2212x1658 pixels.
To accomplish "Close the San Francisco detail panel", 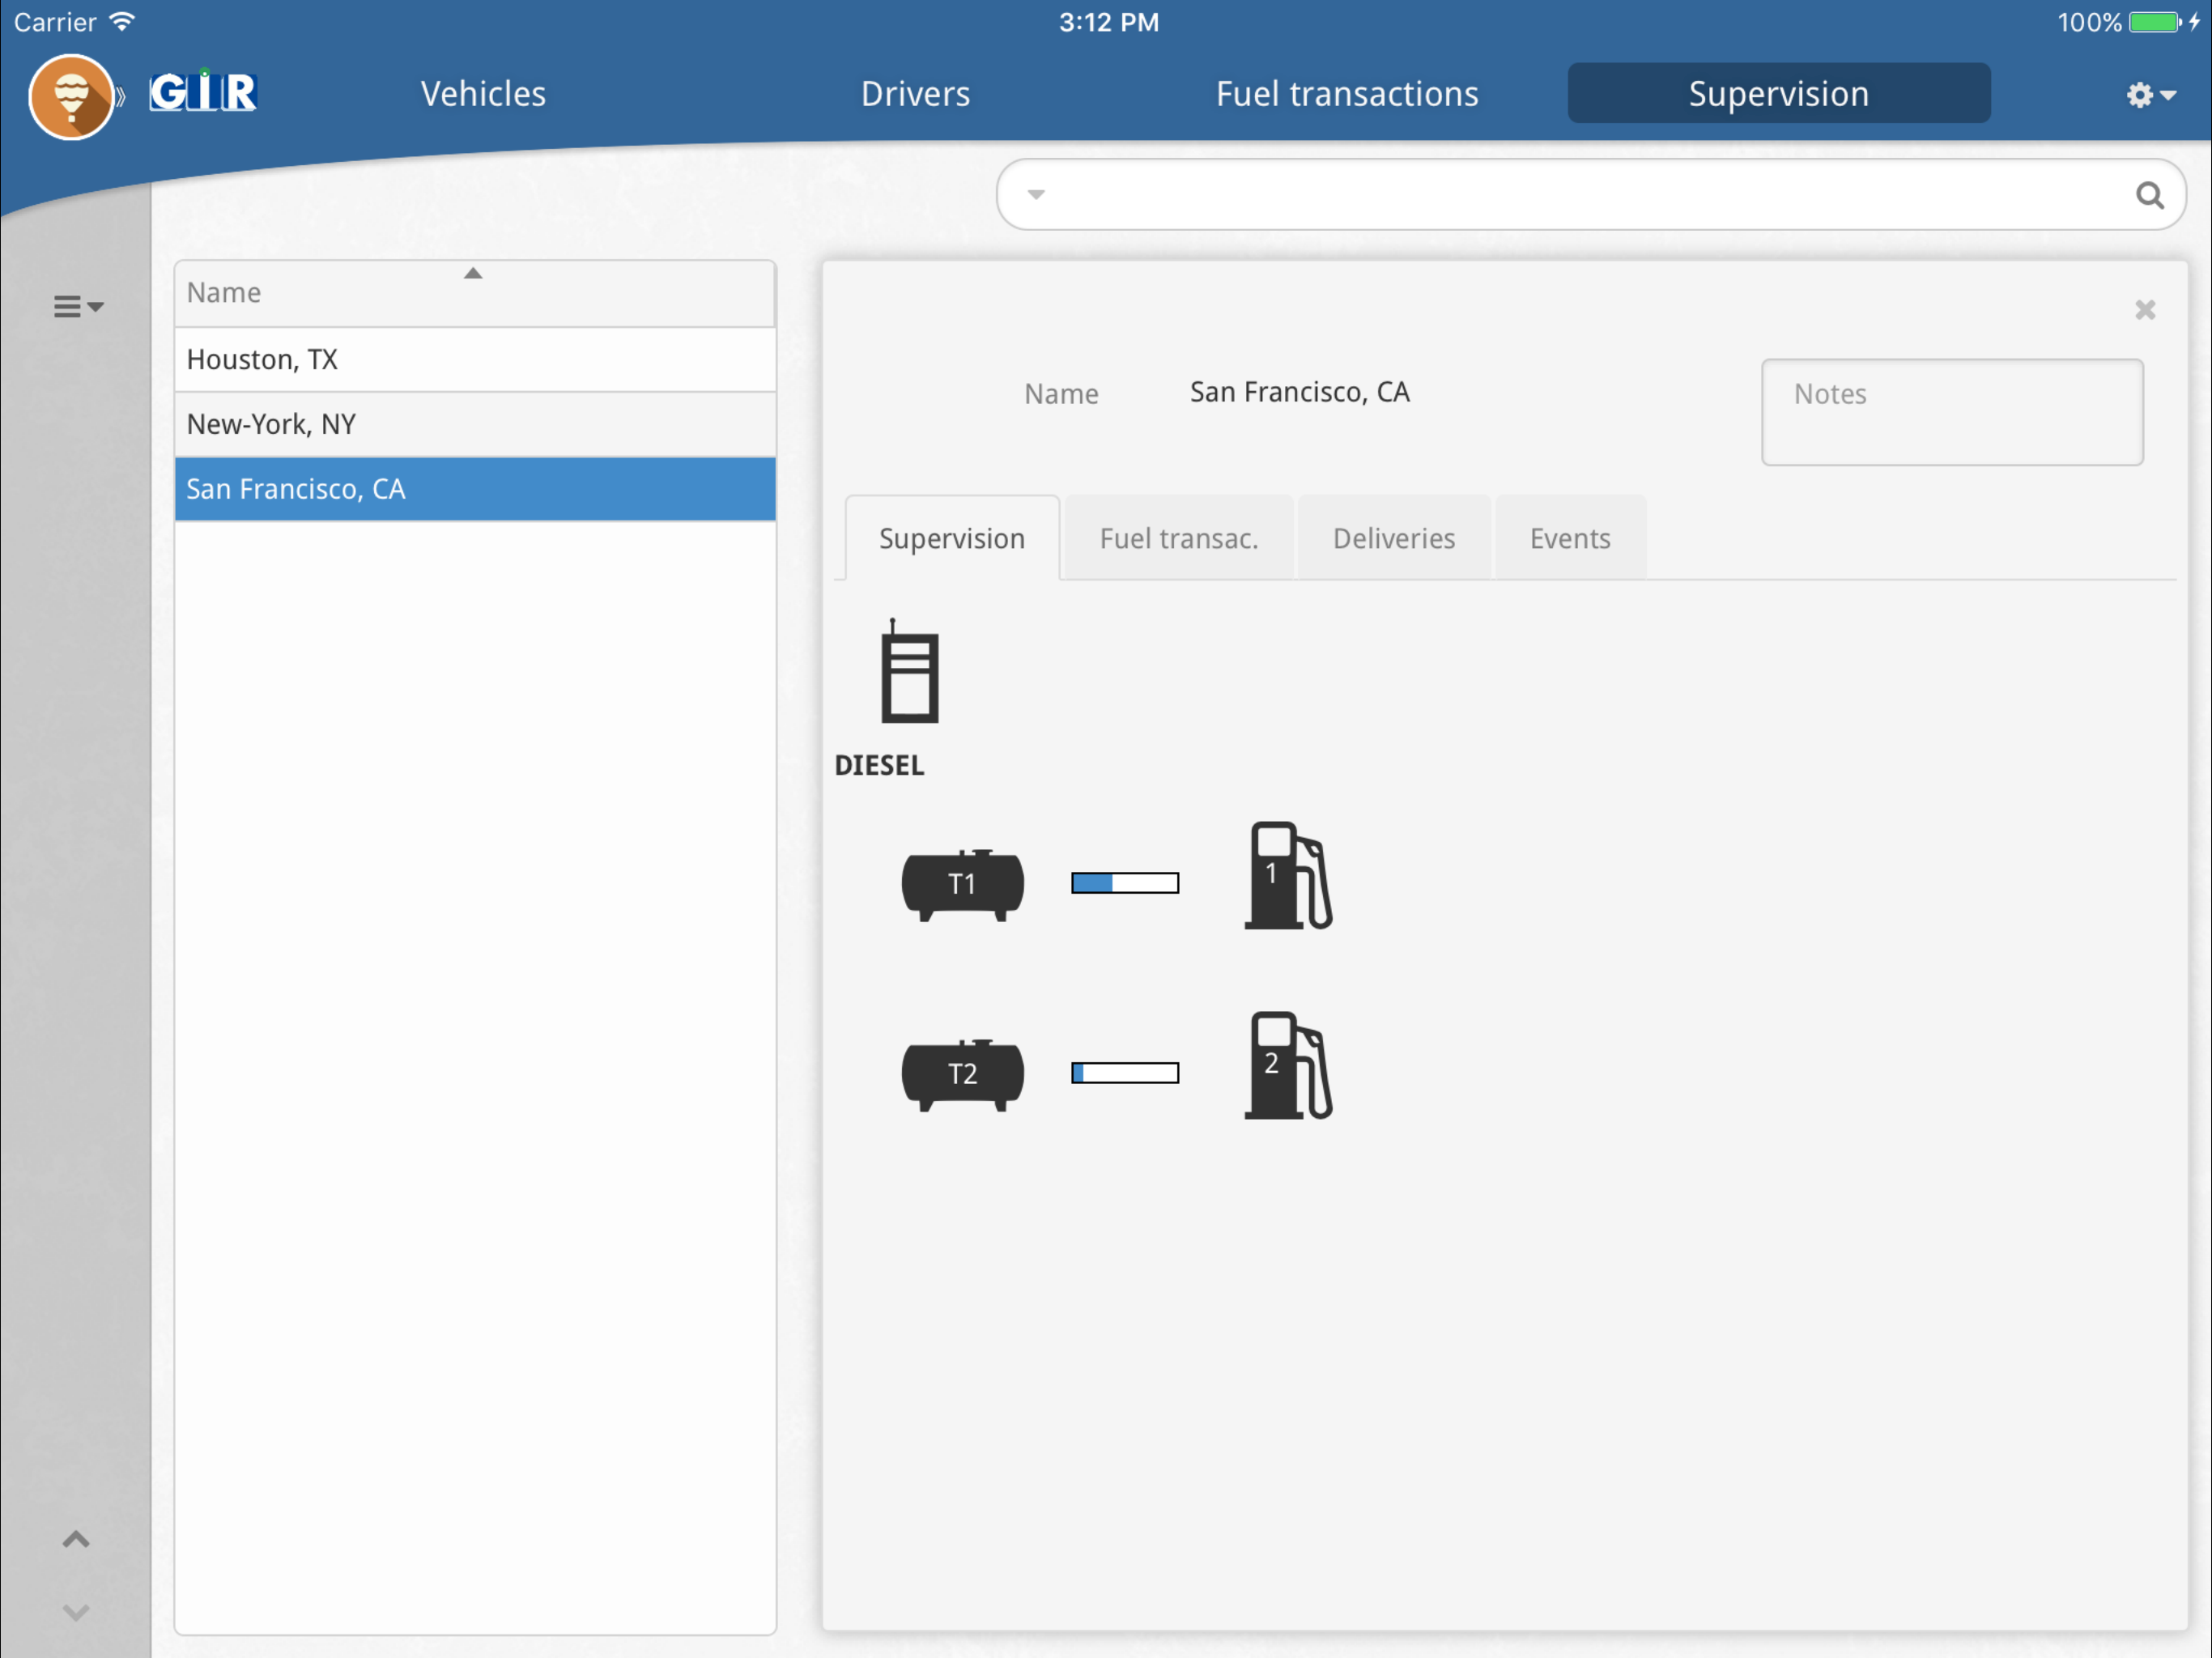I will 2145,310.
